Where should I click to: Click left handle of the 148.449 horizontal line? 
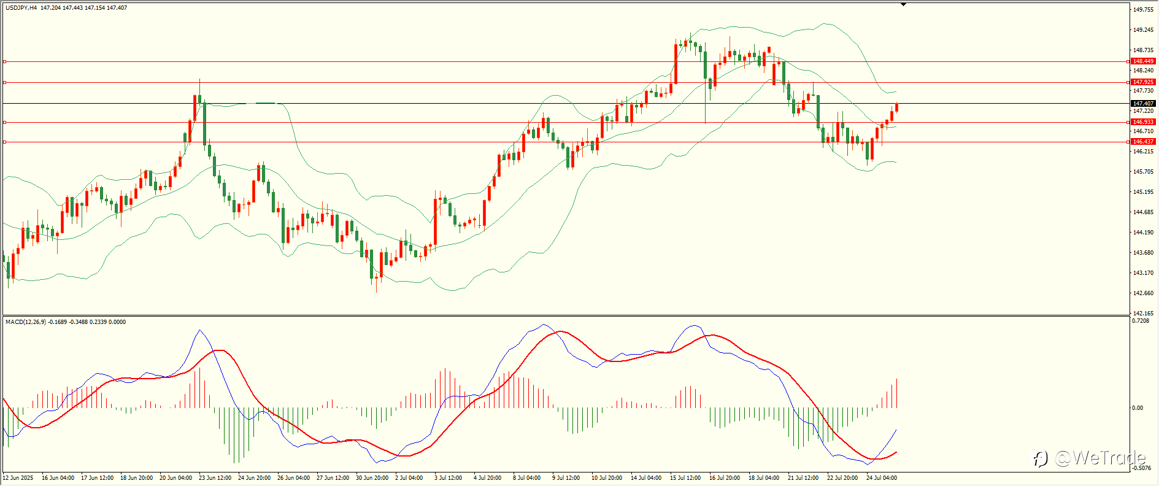pos(5,61)
